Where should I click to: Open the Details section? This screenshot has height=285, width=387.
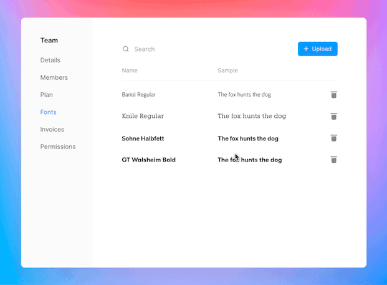click(50, 60)
